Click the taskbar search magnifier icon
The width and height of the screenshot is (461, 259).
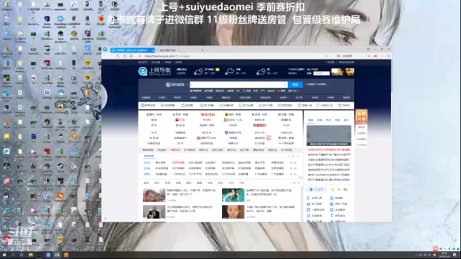tap(13, 255)
